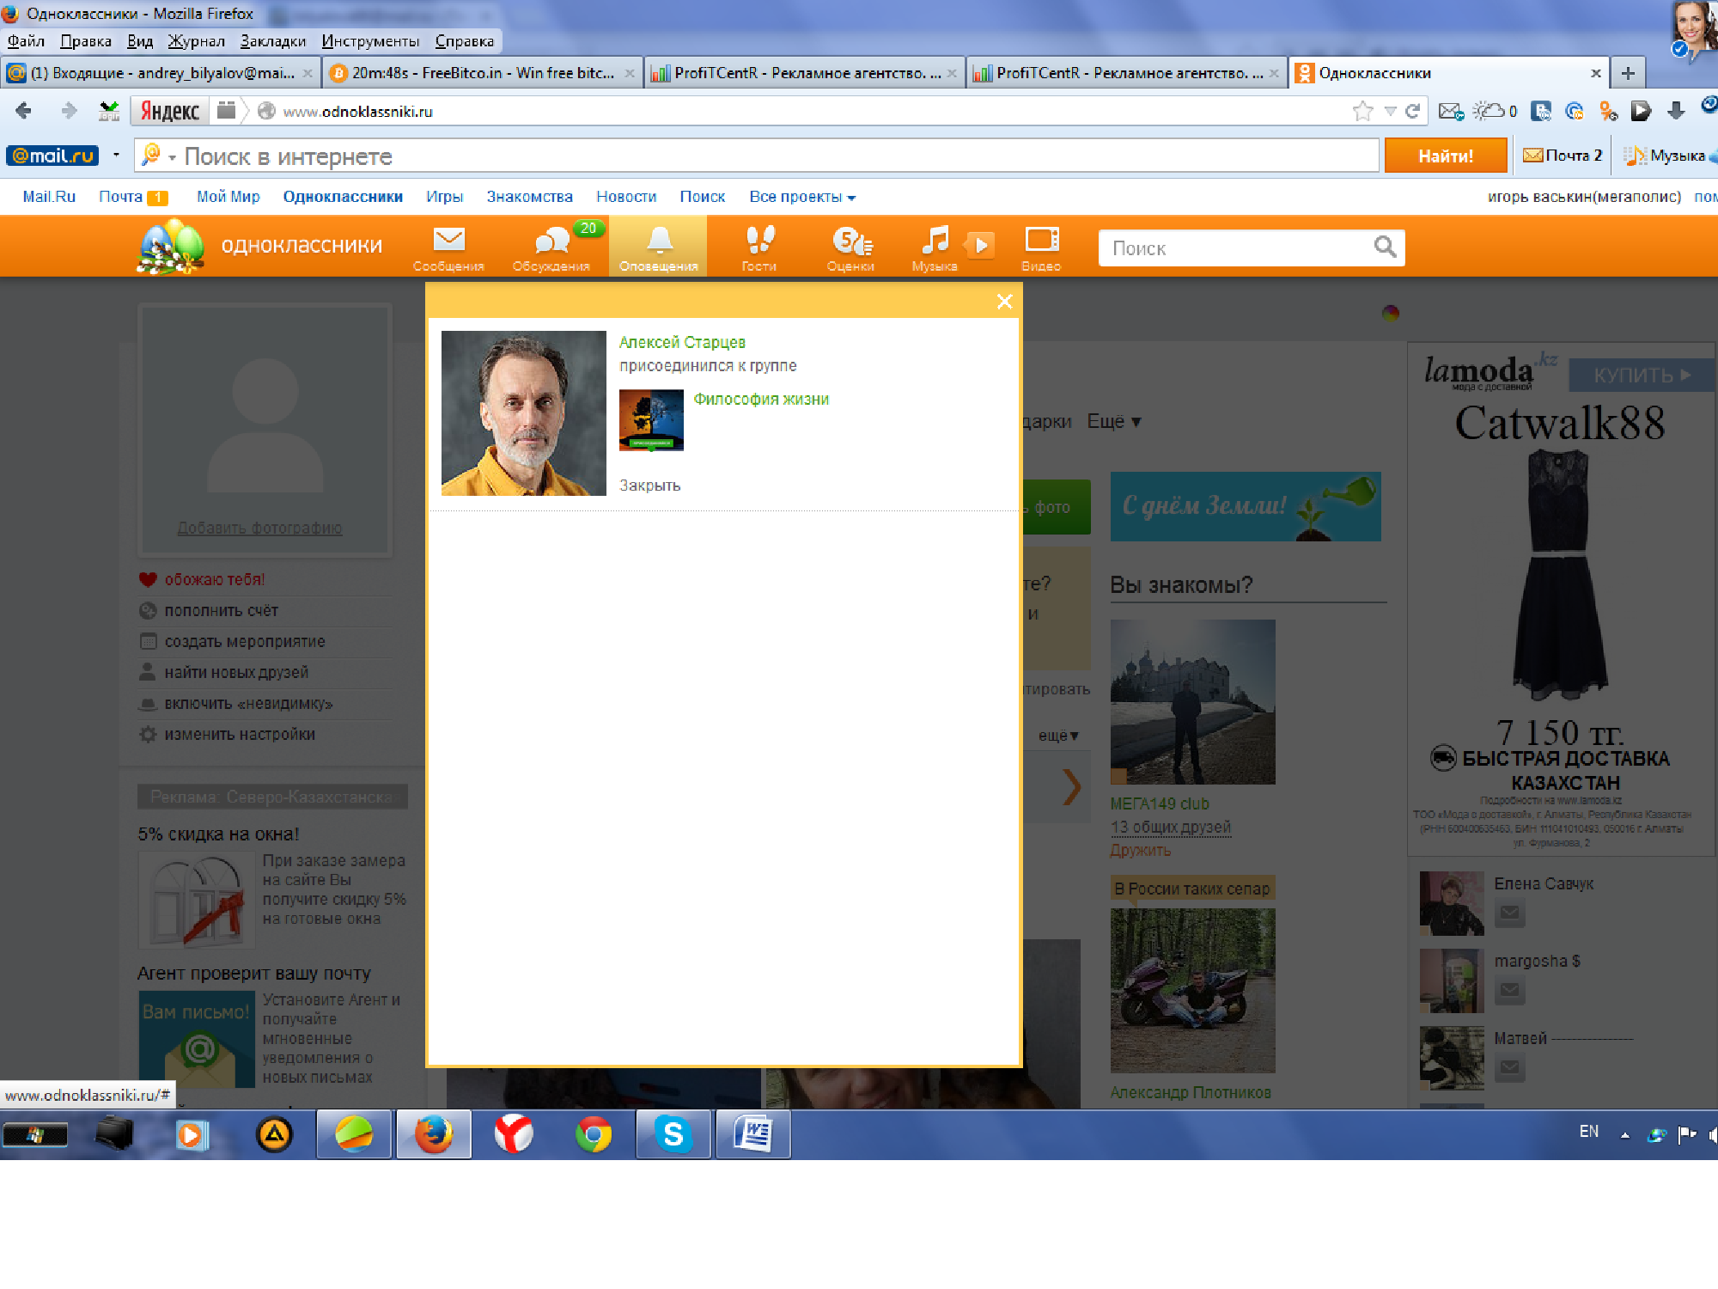Launch Skype from the taskbar
This screenshot has height=1289, width=1718.
[673, 1134]
